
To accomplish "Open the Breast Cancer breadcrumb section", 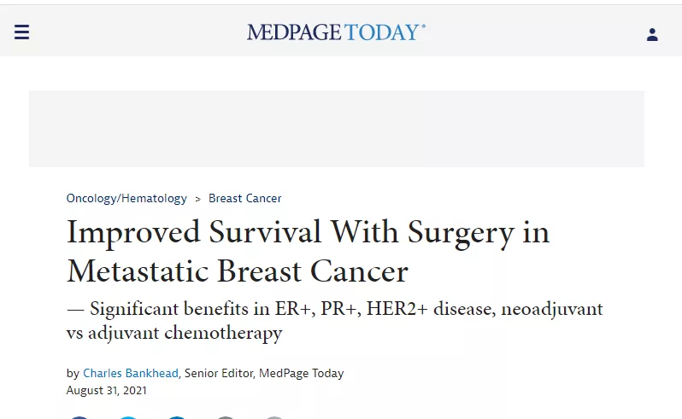I will pos(245,199).
